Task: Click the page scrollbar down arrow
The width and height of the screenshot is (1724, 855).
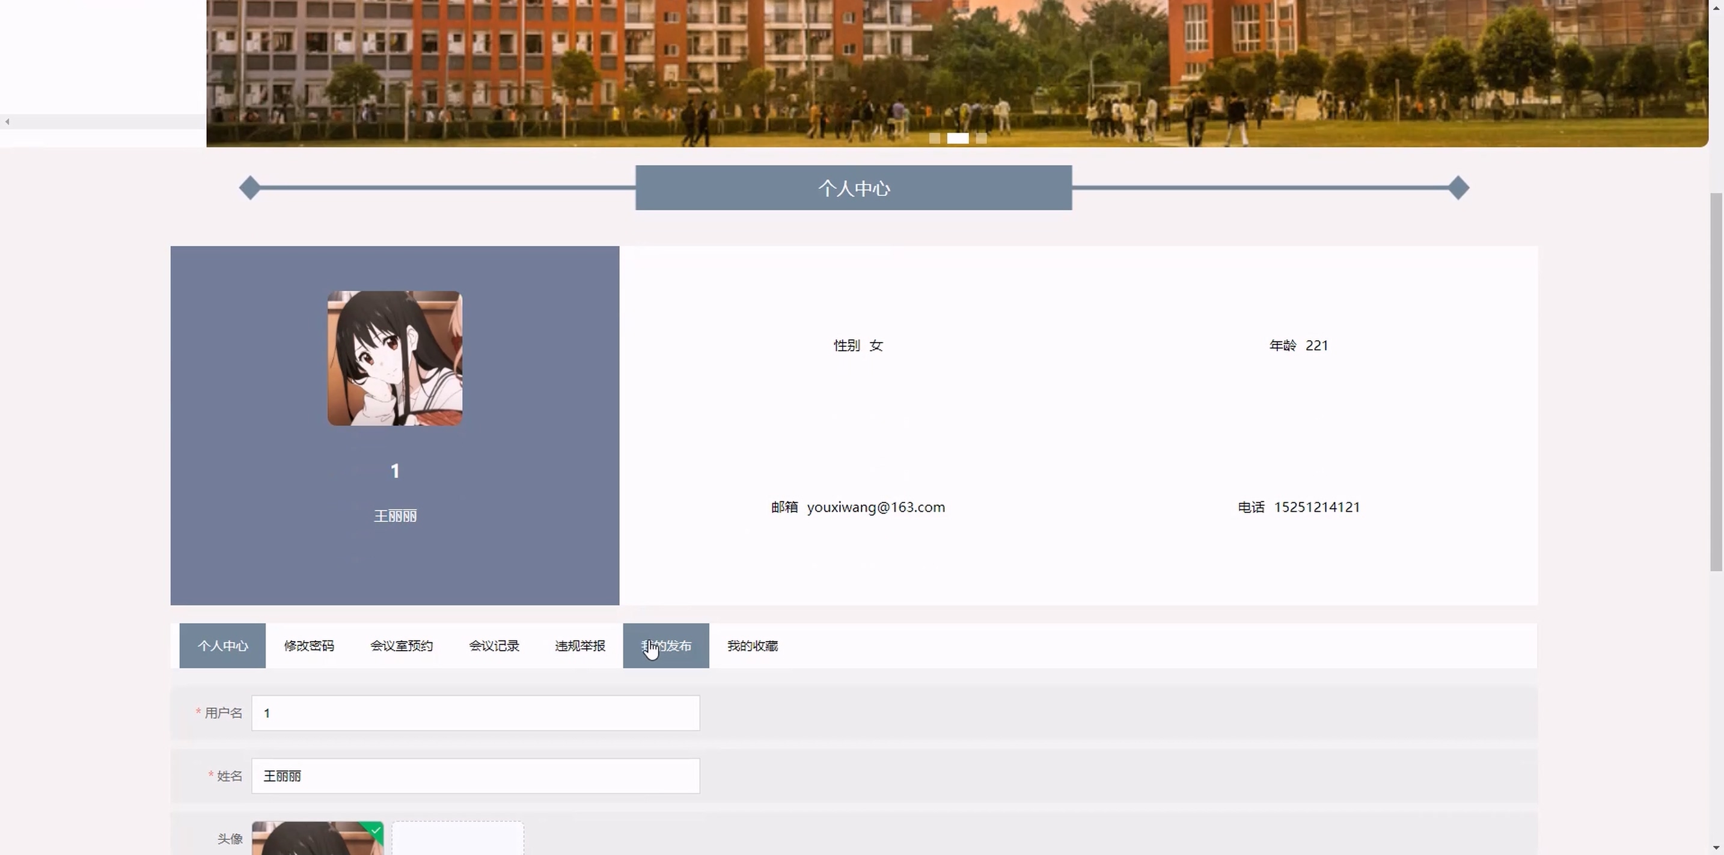Action: (1716, 848)
